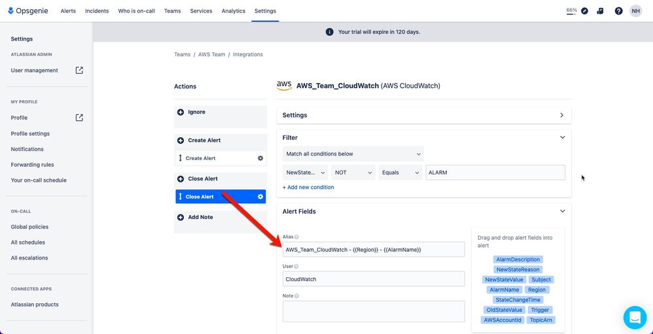This screenshot has height=334, width=653.
Task: Open the Alerts menu
Action: (68, 11)
